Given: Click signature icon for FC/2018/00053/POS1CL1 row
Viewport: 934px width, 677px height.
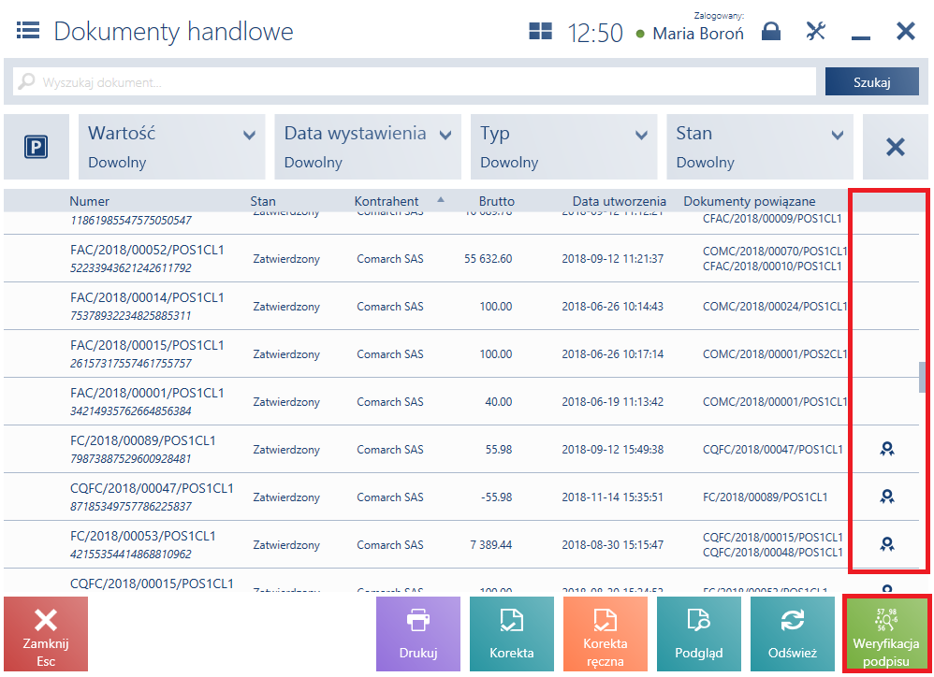Looking at the screenshot, I should click(887, 544).
